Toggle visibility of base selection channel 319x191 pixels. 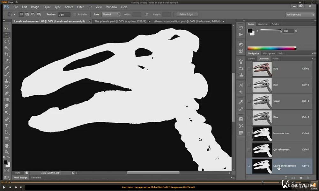coord(249,133)
